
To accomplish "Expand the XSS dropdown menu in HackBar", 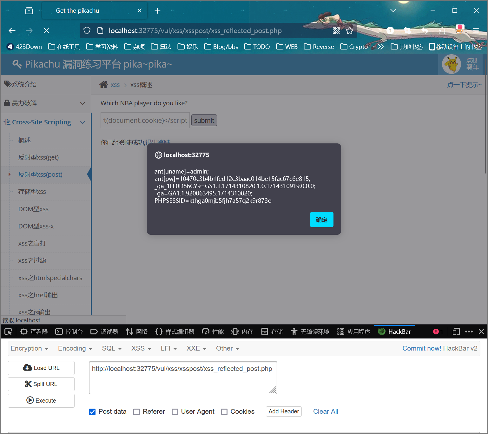I will (141, 348).
